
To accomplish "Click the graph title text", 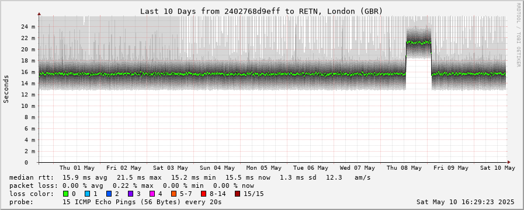I will [x=261, y=11].
